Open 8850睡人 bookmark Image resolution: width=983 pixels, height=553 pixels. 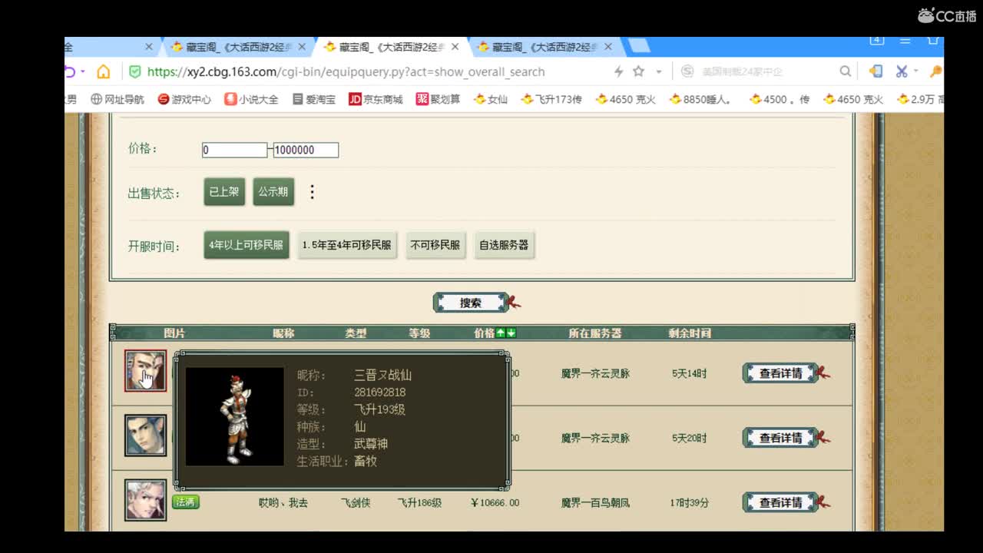(x=702, y=99)
